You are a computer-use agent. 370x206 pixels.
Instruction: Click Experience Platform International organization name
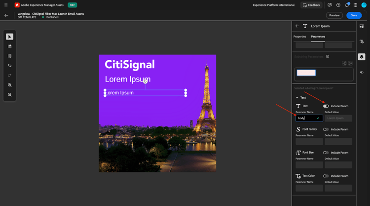273,5
